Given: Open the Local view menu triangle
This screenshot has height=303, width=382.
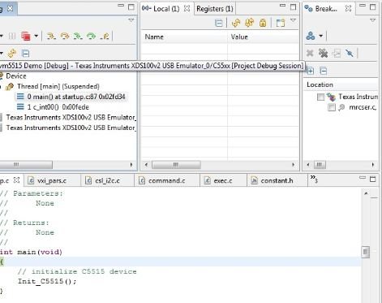Looking at the screenshot, I should [x=293, y=20].
